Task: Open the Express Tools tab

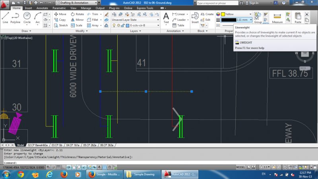Action: 145,8
